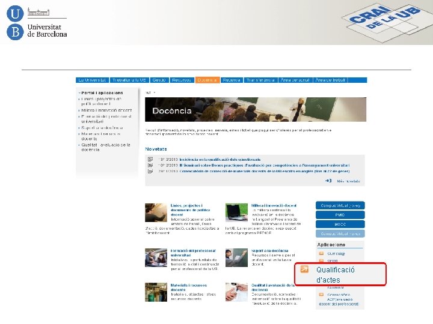433x324 pixels.
Task: Open the Àrea personal tab
Action: point(295,80)
